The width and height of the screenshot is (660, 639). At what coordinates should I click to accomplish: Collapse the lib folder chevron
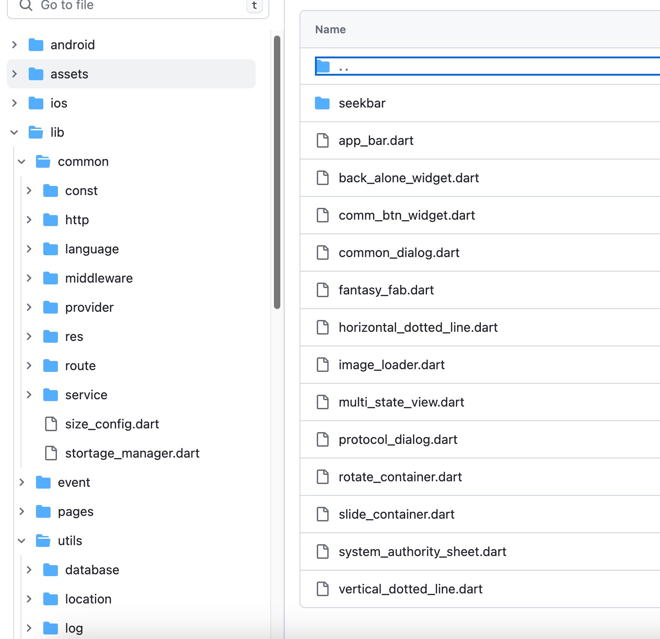click(15, 133)
